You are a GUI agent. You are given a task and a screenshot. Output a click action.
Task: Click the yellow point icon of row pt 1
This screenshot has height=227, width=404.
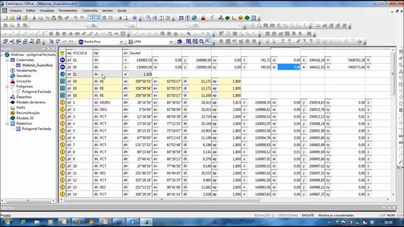pos(62,102)
